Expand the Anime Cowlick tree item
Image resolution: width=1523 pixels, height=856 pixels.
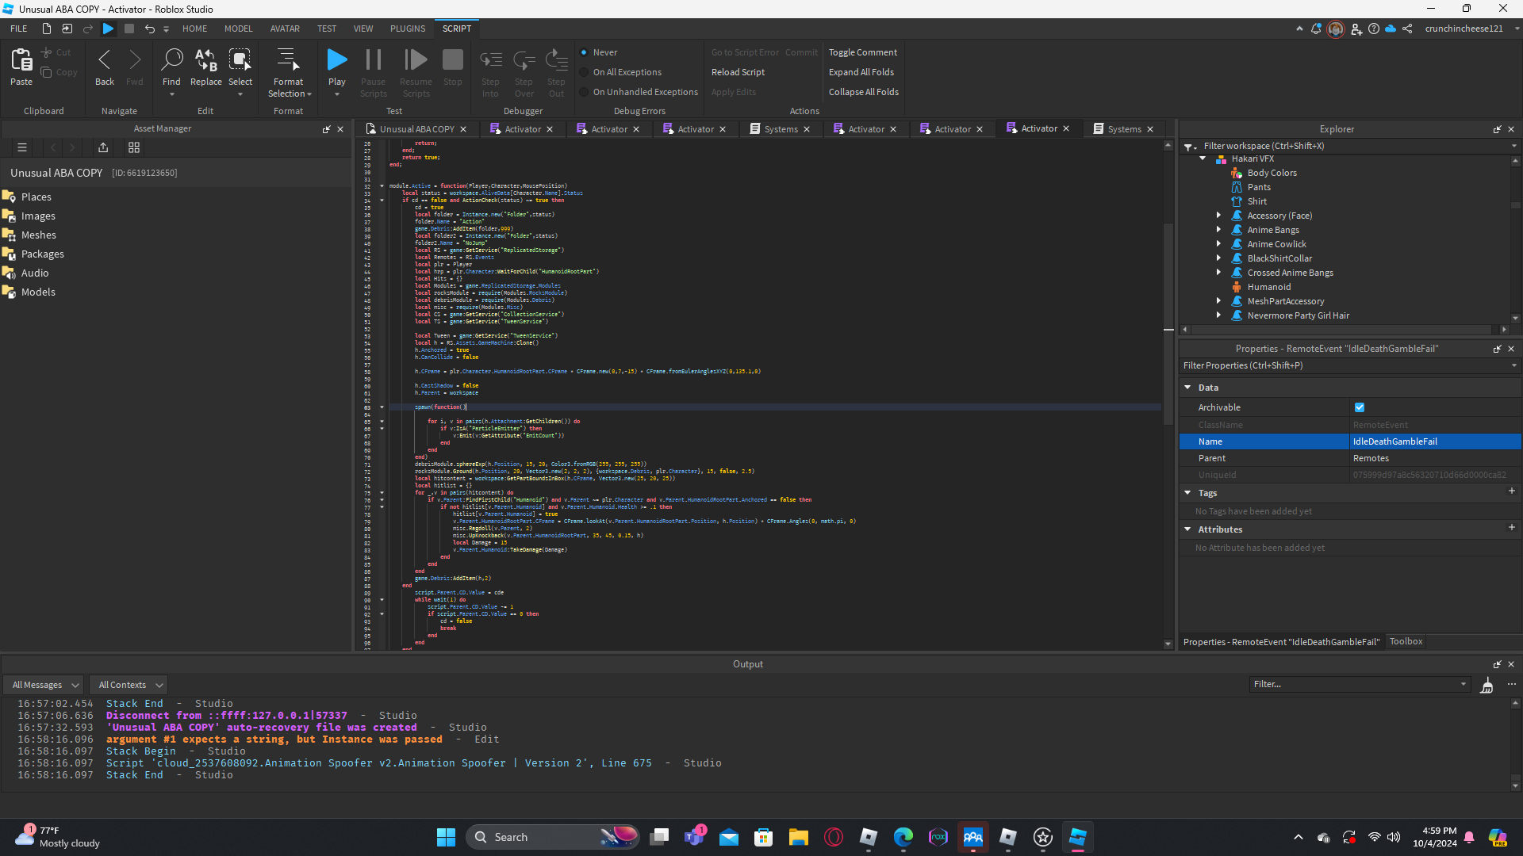(x=1218, y=244)
